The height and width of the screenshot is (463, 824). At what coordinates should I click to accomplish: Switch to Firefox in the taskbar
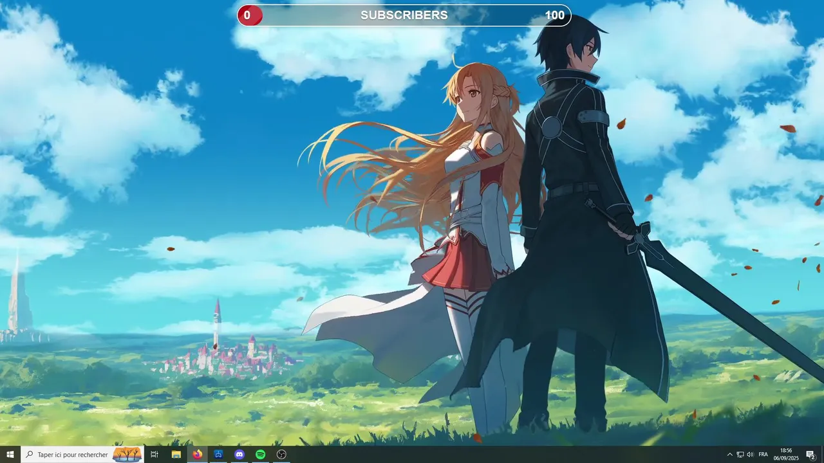(197, 455)
